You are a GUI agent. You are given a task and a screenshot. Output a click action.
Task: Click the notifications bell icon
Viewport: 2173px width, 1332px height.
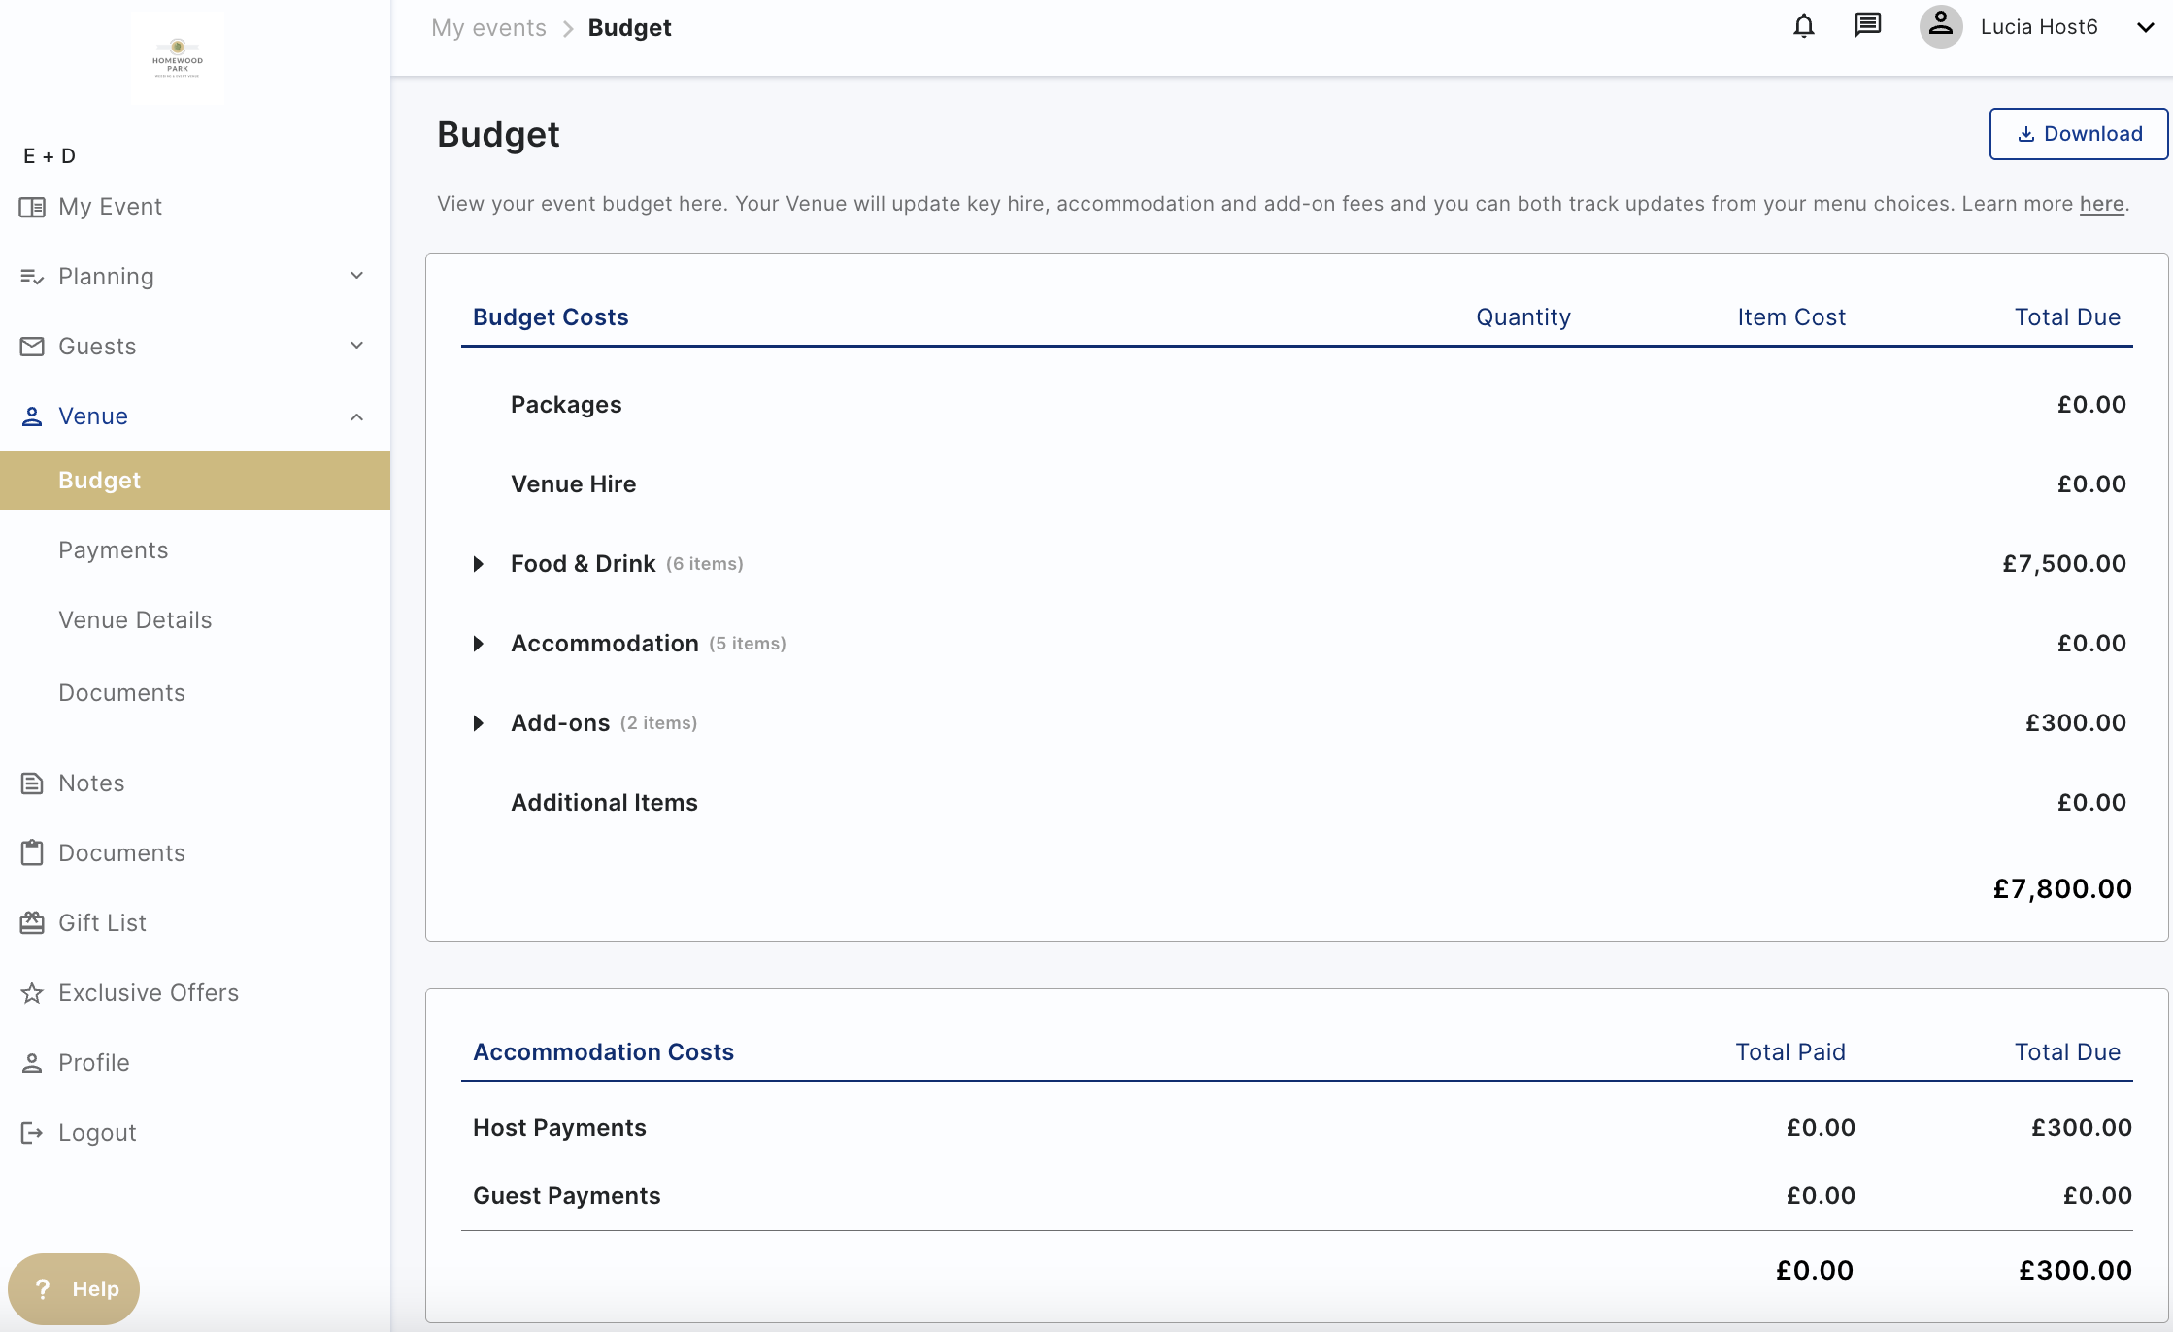pyautogui.click(x=1803, y=26)
